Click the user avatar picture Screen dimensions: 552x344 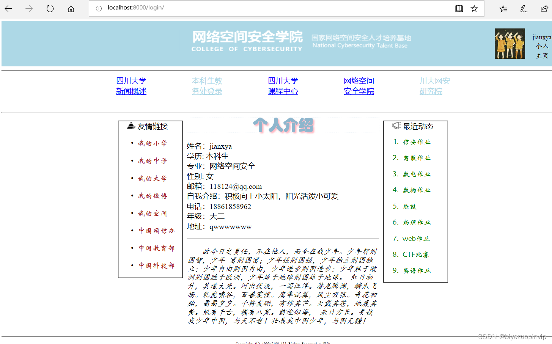[x=510, y=44]
